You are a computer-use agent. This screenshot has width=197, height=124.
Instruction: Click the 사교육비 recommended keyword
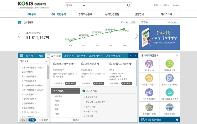tap(59, 96)
